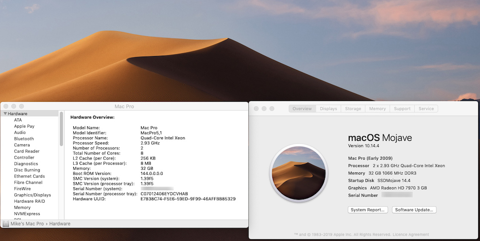Select Fibre Channel in the sidebar
The height and width of the screenshot is (241, 480).
[x=28, y=183]
